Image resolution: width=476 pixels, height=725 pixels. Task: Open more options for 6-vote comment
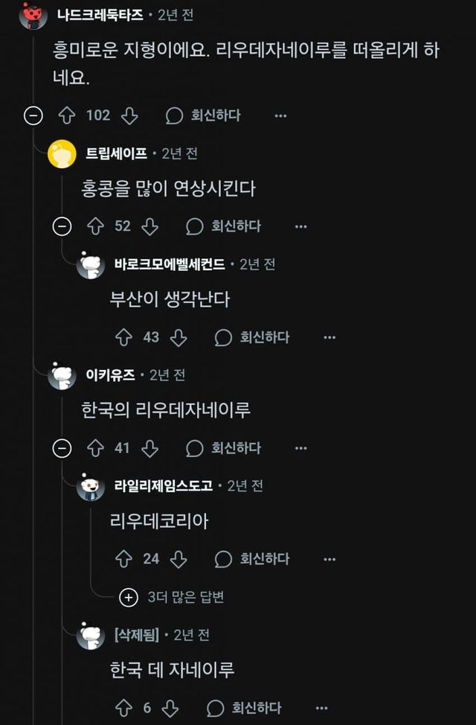coord(321,707)
